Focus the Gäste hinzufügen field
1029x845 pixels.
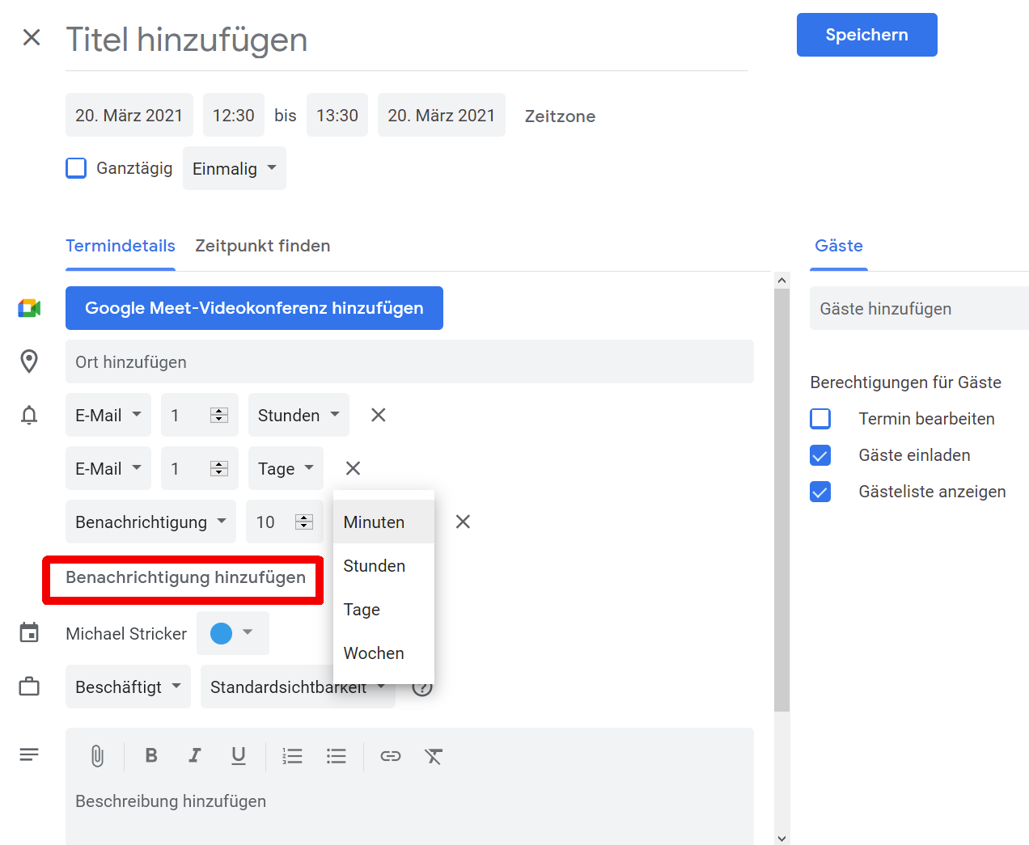pyautogui.click(x=919, y=308)
